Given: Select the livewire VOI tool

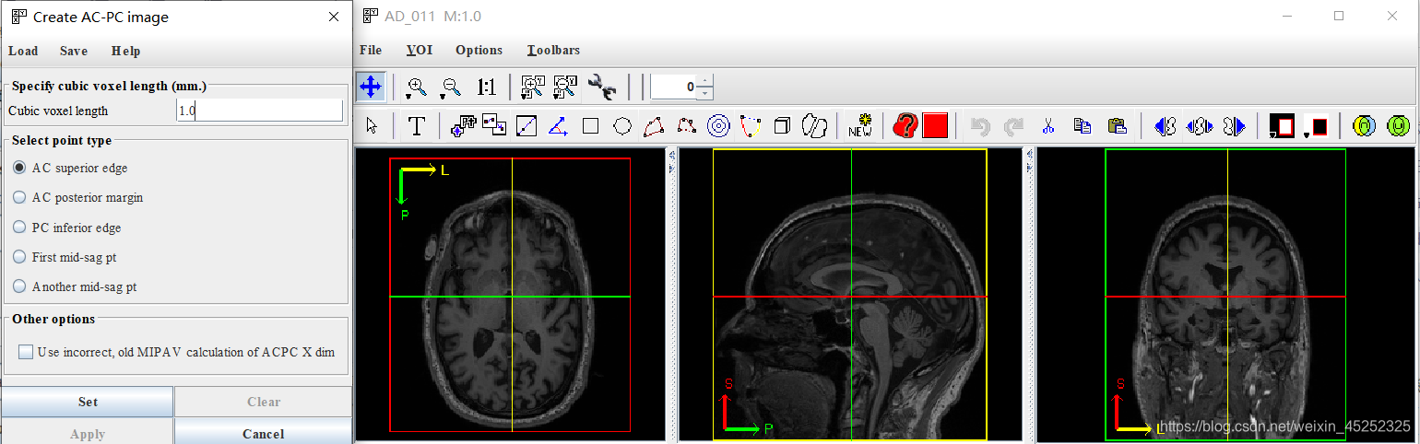Looking at the screenshot, I should click(x=751, y=126).
